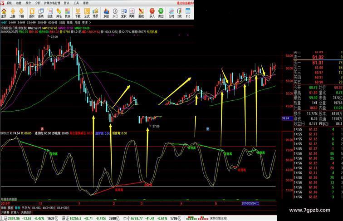Click the 另存为 save-as button
Screen dimensions: 343x221
(25, 208)
